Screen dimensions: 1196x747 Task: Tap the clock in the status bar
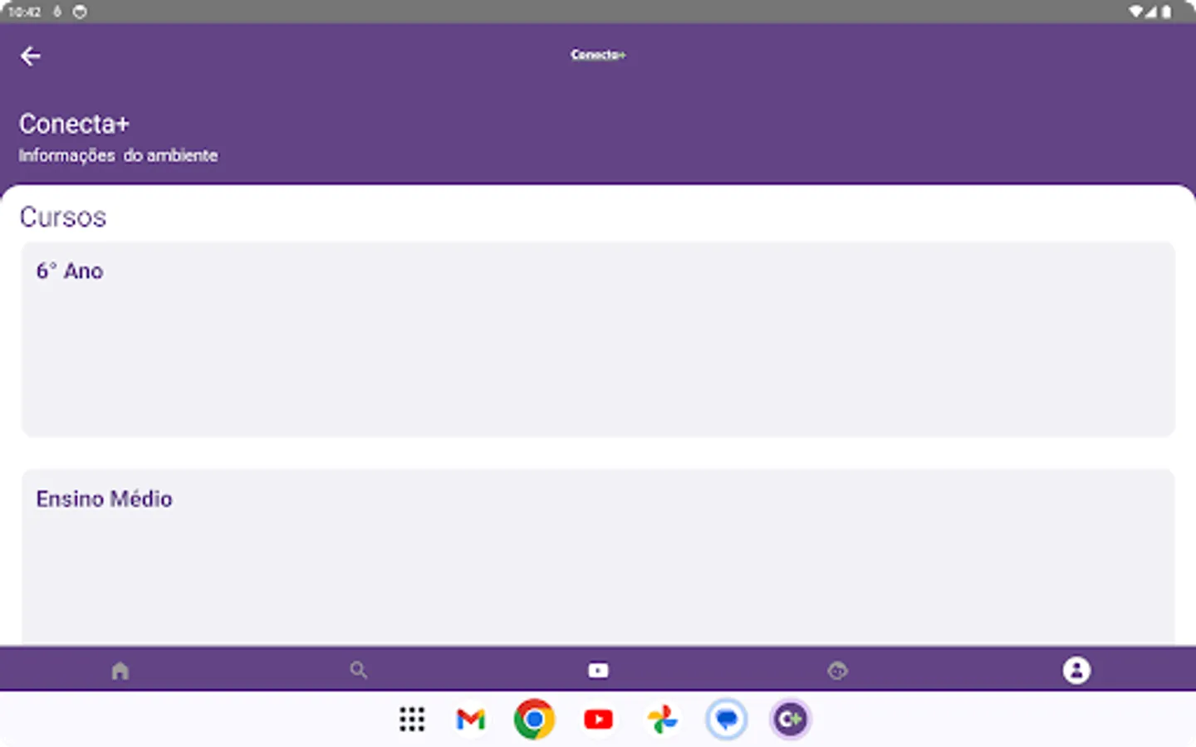click(x=26, y=12)
